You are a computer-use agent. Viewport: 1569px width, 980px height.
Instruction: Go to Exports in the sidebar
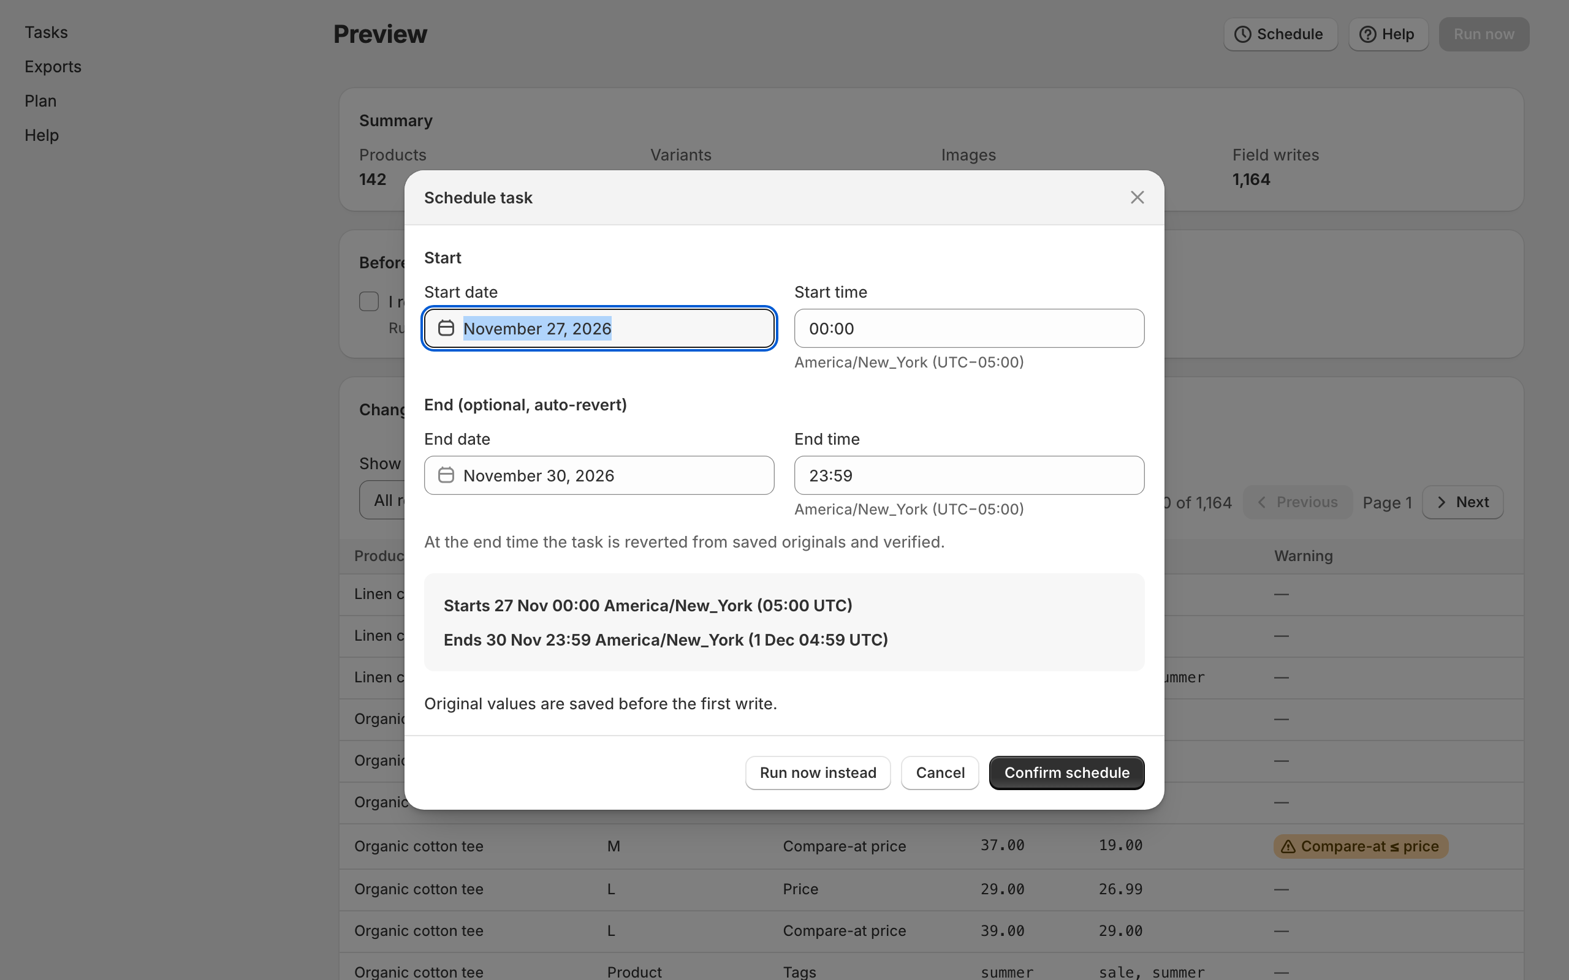(x=53, y=67)
